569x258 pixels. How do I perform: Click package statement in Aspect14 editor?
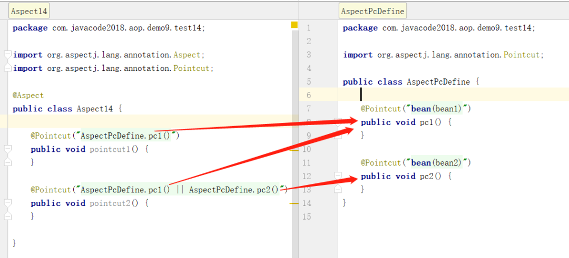coord(109,28)
